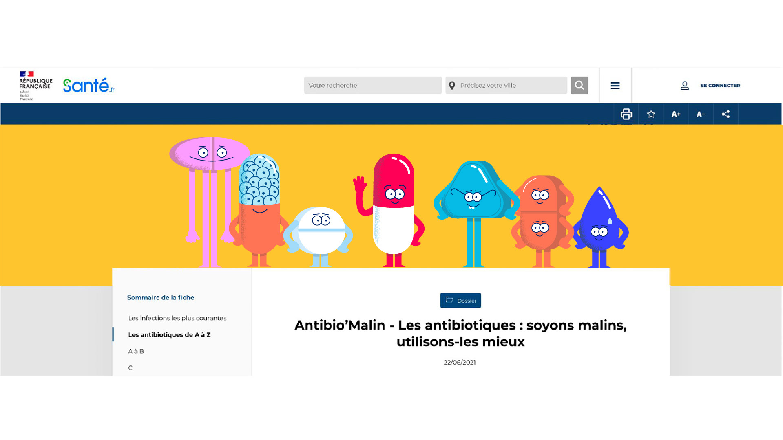The image size is (783, 440).
Task: Go to Les infections les plus courantes
Action: tap(177, 318)
